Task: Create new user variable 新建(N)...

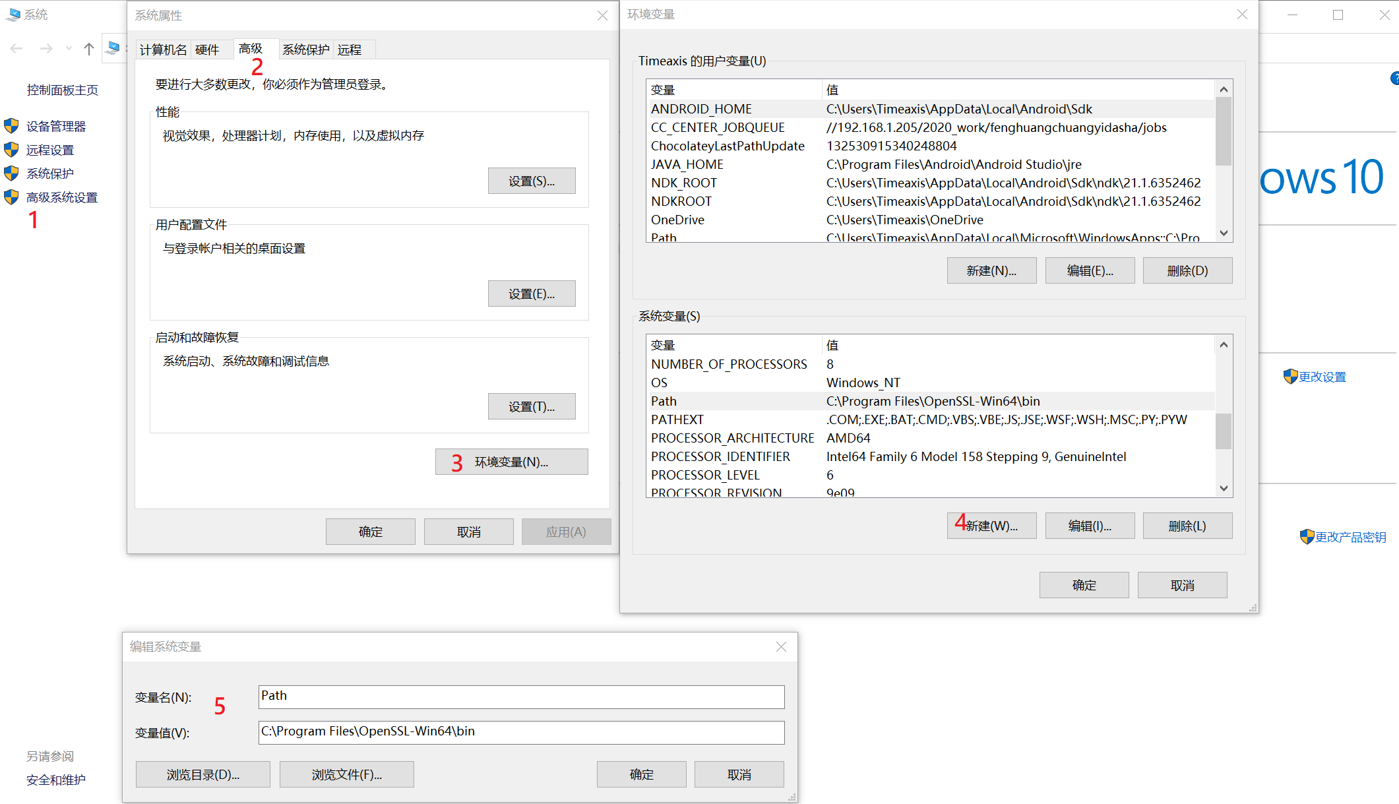Action: (992, 270)
